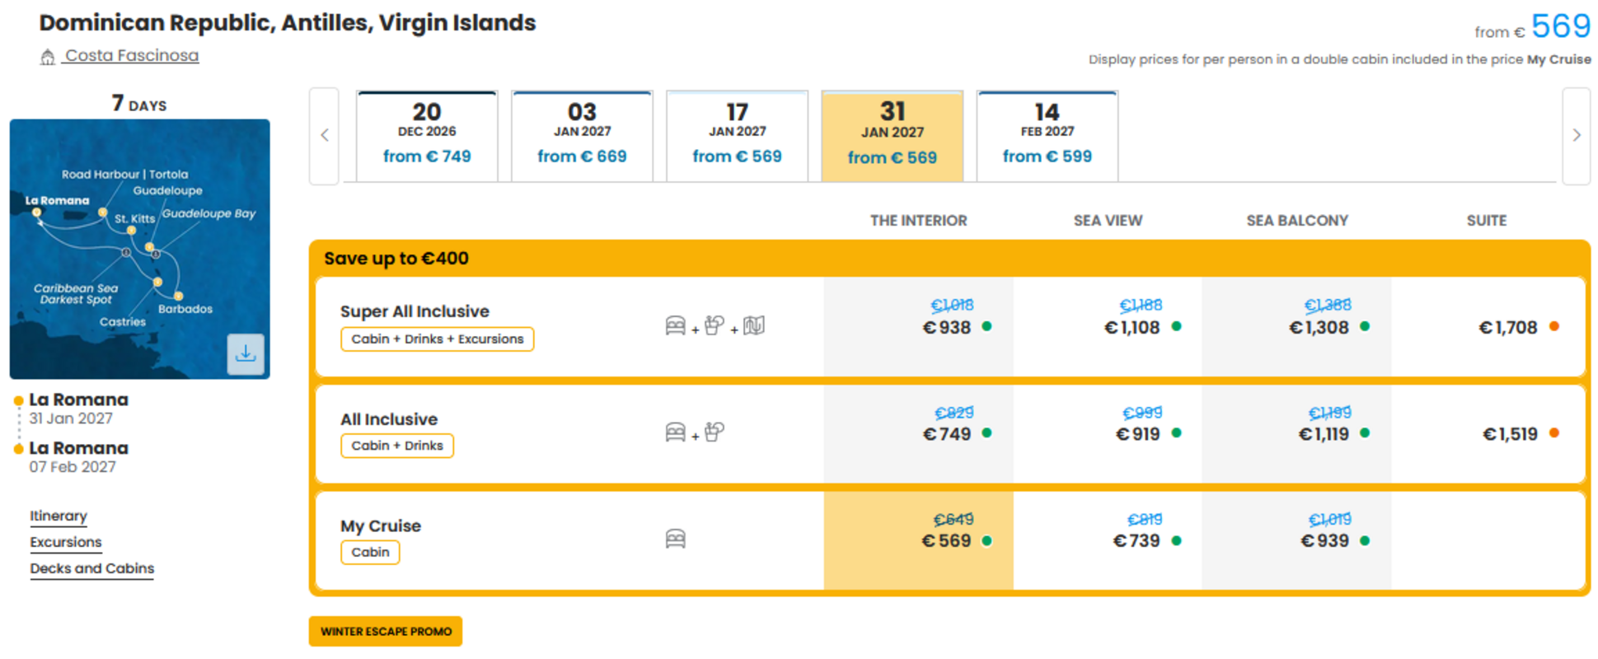Open the Itinerary link
The image size is (1598, 659).
pyautogui.click(x=59, y=516)
